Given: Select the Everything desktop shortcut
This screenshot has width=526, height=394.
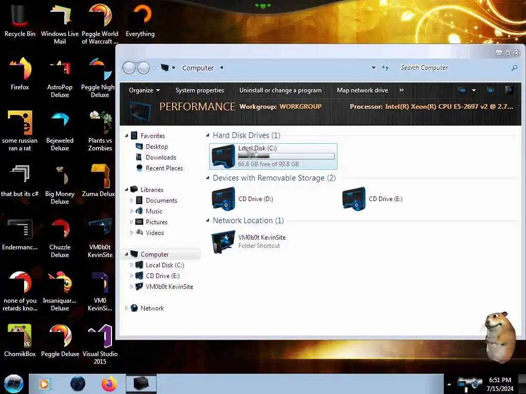Looking at the screenshot, I should (x=140, y=21).
